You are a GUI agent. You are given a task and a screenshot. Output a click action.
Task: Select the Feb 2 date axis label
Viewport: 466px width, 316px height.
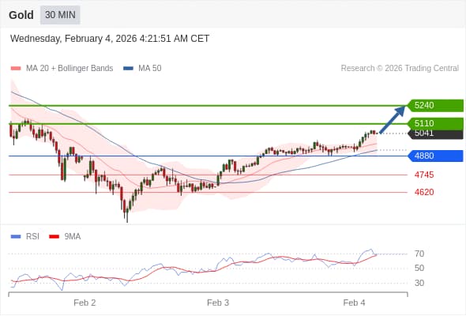85,303
